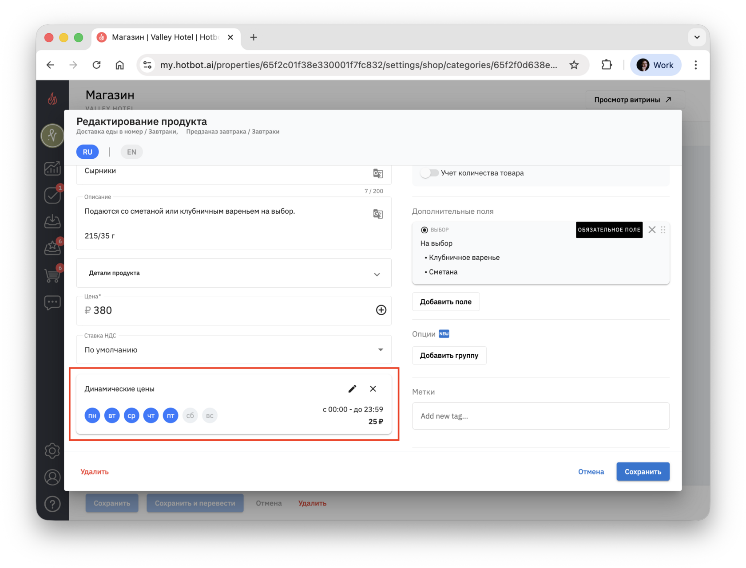Screen dimensions: 746x568
Task: Toggle Sunday вс day chip
Action: pos(210,415)
